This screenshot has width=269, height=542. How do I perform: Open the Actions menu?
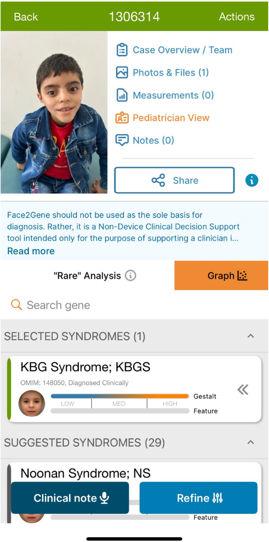[237, 17]
